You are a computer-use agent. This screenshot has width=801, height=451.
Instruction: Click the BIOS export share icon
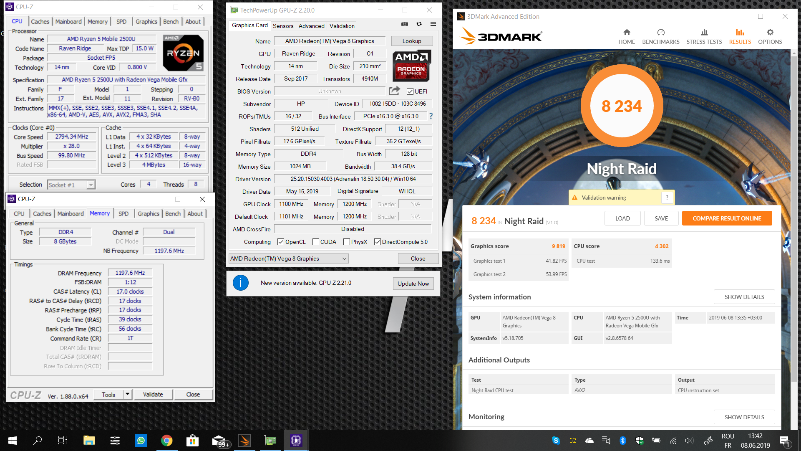tap(394, 91)
